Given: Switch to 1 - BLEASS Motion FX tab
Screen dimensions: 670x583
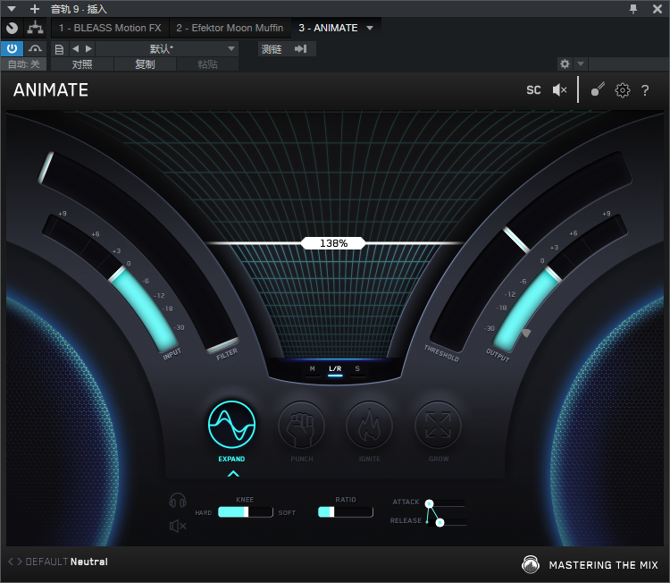Looking at the screenshot, I should pyautogui.click(x=109, y=29).
